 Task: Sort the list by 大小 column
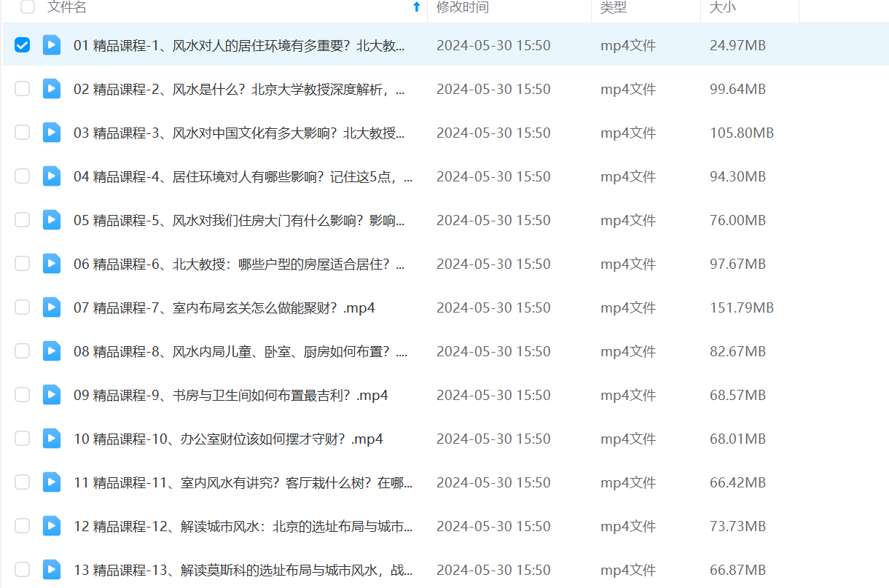point(724,7)
